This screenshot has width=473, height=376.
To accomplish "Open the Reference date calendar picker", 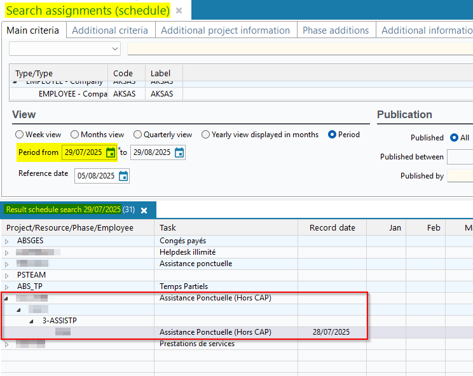I will 123,176.
